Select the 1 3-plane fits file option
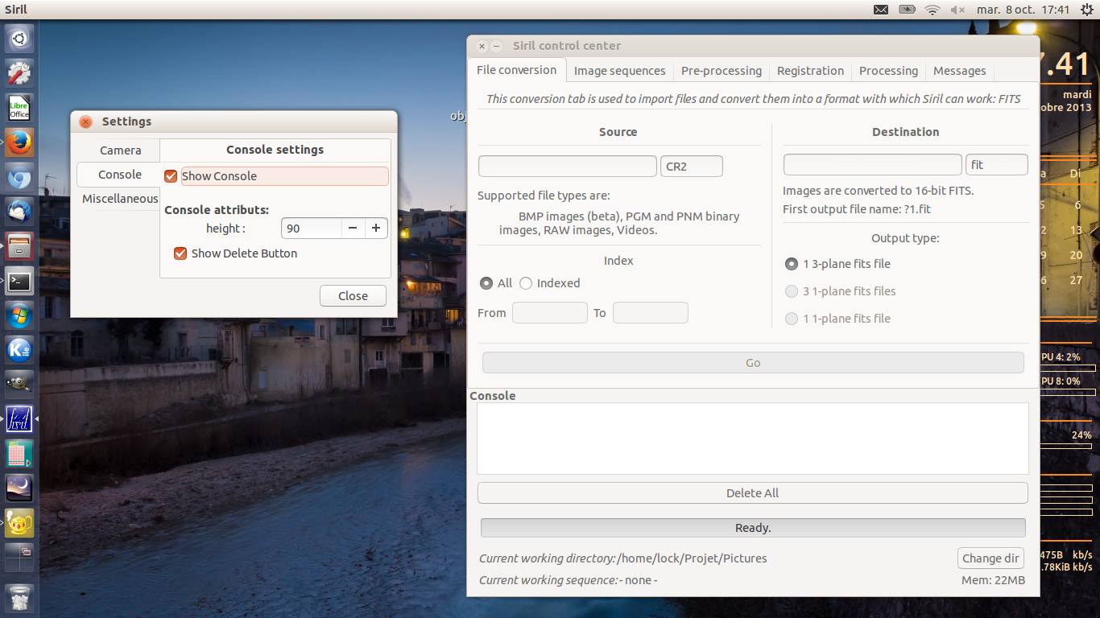 792,264
